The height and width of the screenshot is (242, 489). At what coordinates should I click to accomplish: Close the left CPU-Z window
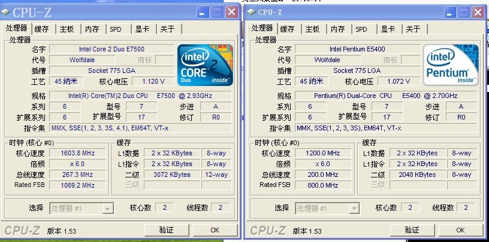point(232,13)
